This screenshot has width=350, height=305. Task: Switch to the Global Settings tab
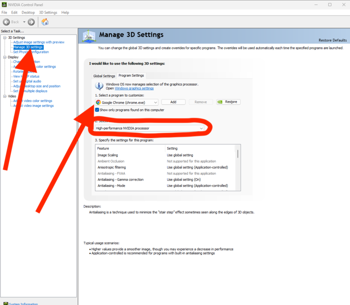click(x=104, y=76)
